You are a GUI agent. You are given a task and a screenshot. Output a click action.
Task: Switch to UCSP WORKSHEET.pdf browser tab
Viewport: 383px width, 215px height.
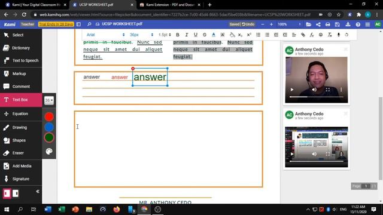[103, 5]
